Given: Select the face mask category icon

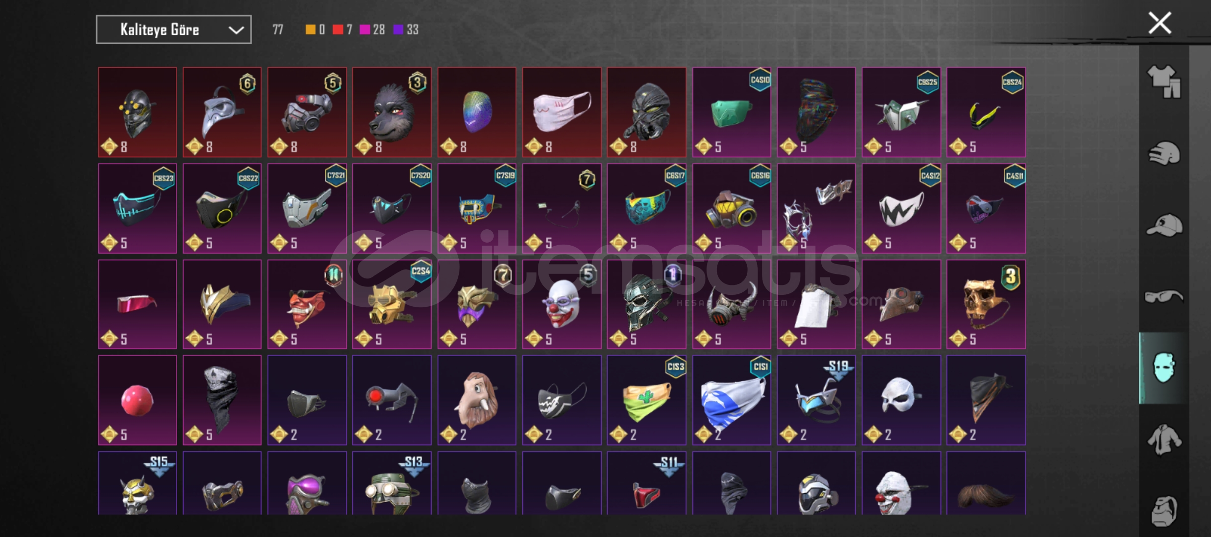Looking at the screenshot, I should tap(1164, 368).
